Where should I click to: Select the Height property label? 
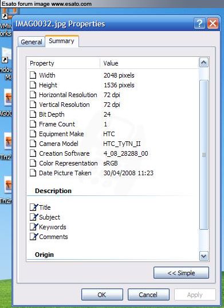pyautogui.click(x=48, y=85)
